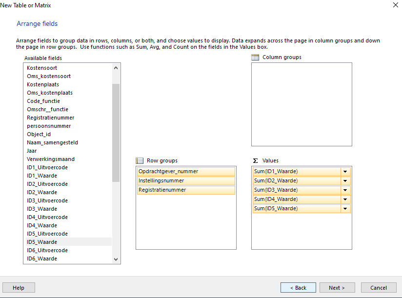
Task: Go back with the Back button
Action: (x=298, y=288)
